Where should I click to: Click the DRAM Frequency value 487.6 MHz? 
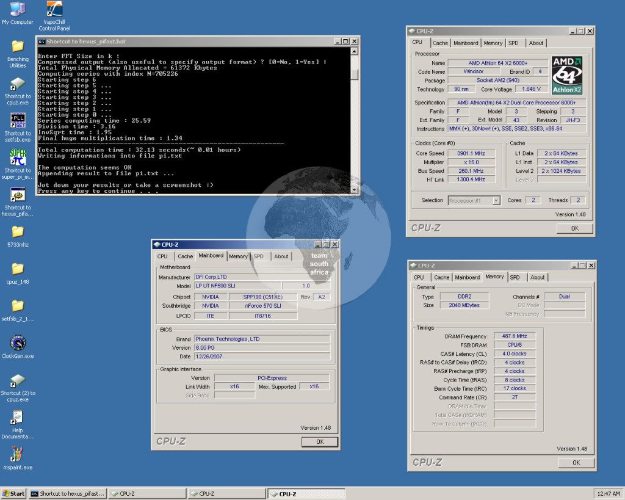pos(514,336)
